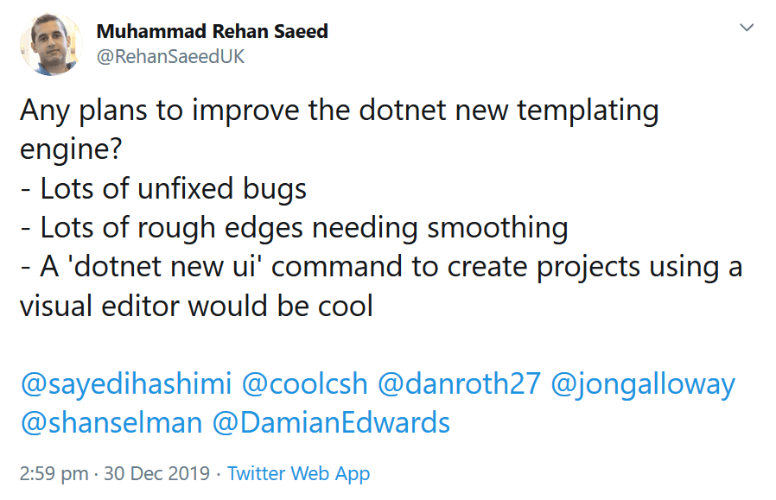Viewport: 776px width, 500px height.
Task: Click Muhammad Rehan Saeed's profile photo
Action: pos(51,44)
